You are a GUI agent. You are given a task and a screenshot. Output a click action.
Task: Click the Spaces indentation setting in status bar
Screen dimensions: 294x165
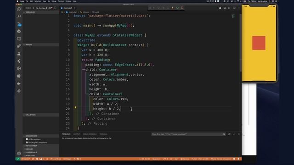pos(156,159)
